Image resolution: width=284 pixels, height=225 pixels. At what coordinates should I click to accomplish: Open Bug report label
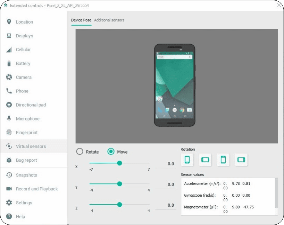click(x=26, y=160)
